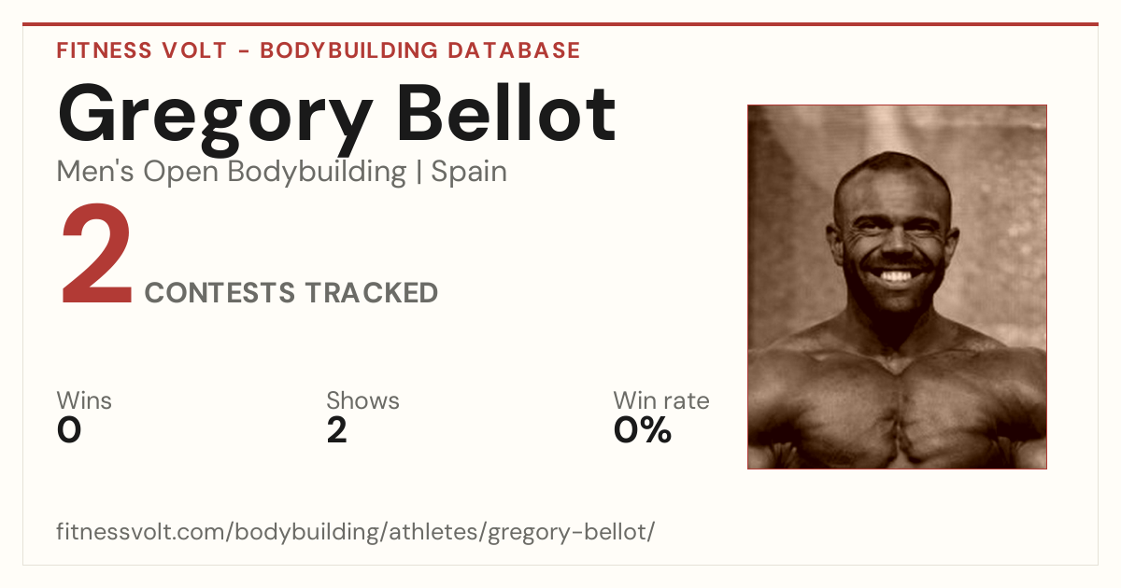This screenshot has width=1121, height=588.
Task: Click the Gregory Bellot athlete photo
Action: coord(897,287)
